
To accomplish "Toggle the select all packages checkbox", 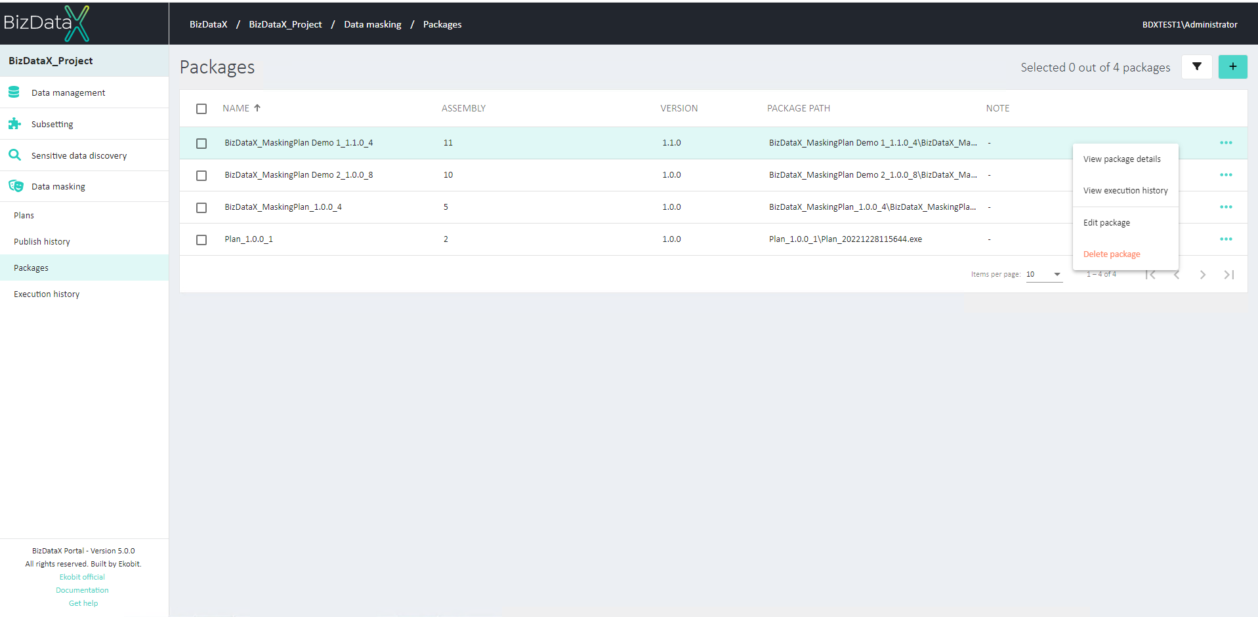I will 201,109.
